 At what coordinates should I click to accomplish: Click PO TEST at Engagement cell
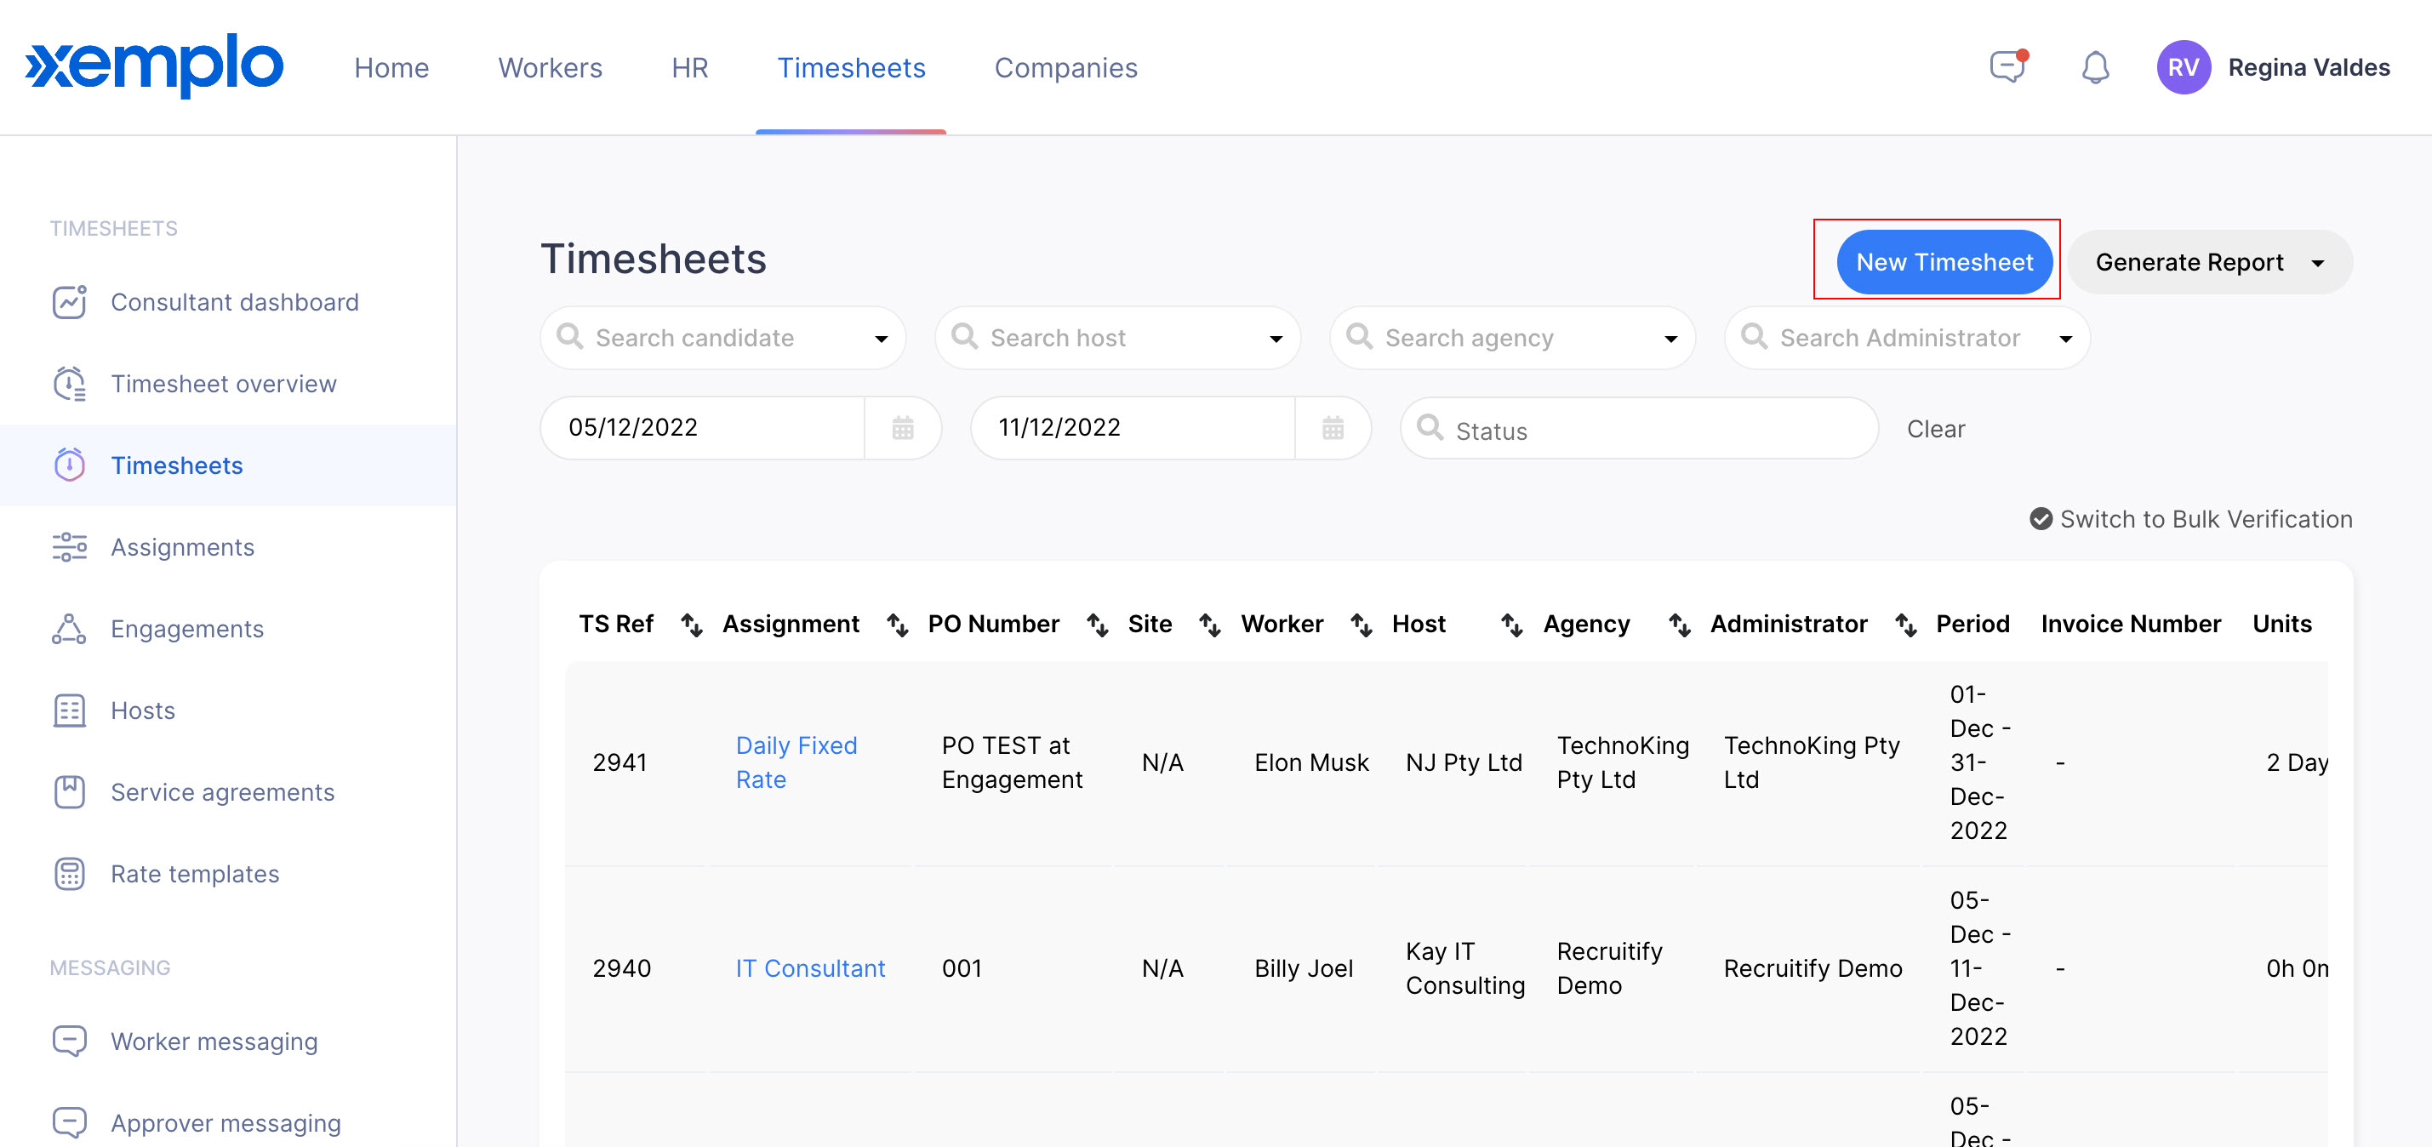point(1012,762)
